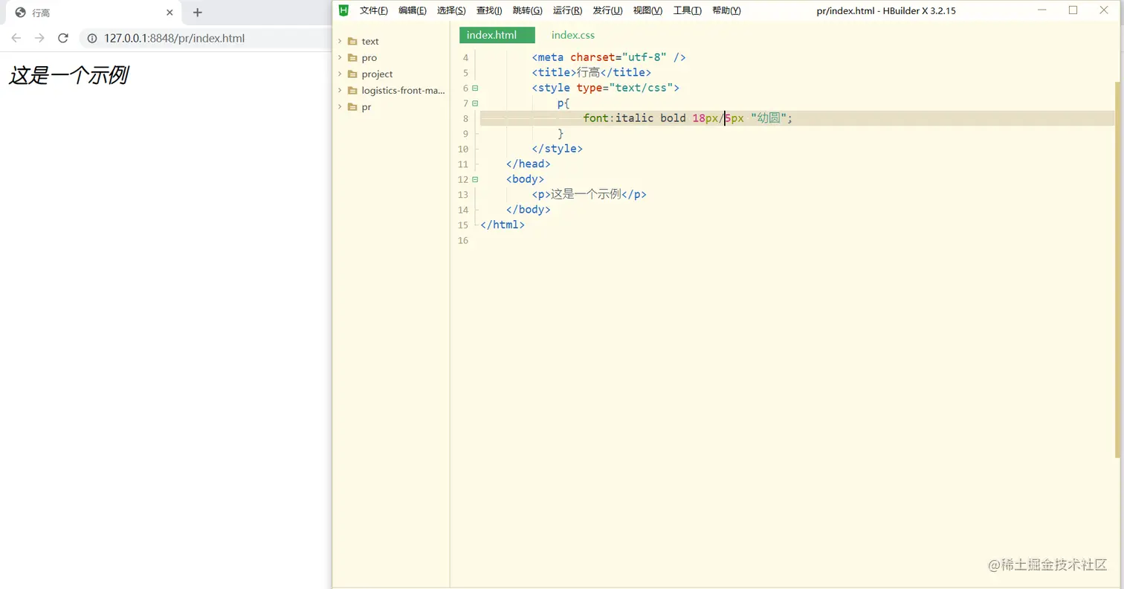1124x589 pixels.
Task: Minimize the HBuilder X window
Action: (x=1041, y=10)
